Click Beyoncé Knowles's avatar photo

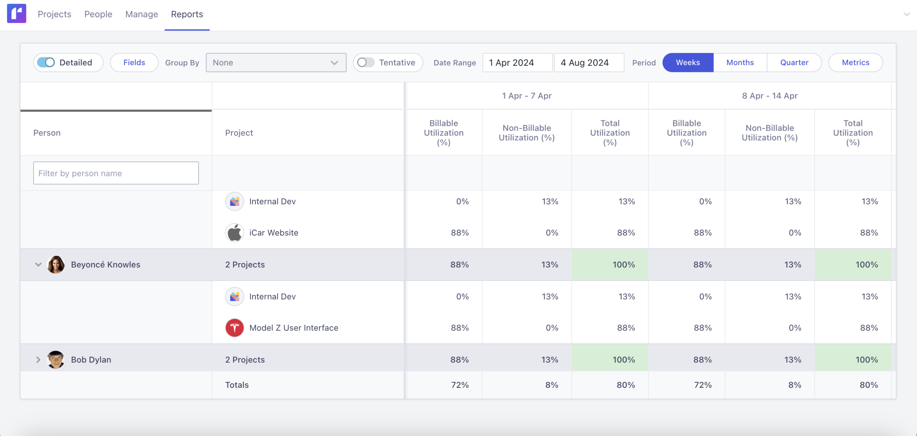click(x=56, y=265)
